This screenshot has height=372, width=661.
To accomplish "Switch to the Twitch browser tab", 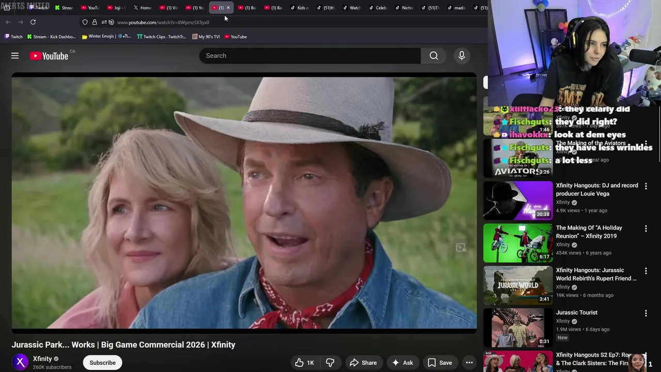I will (x=38, y=8).
